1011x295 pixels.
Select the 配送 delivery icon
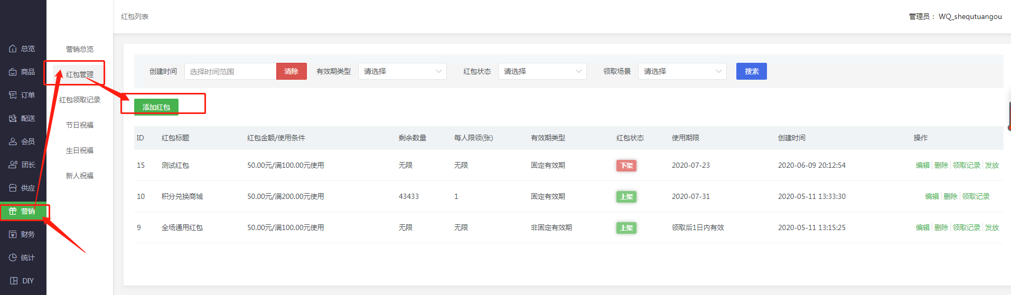13,118
